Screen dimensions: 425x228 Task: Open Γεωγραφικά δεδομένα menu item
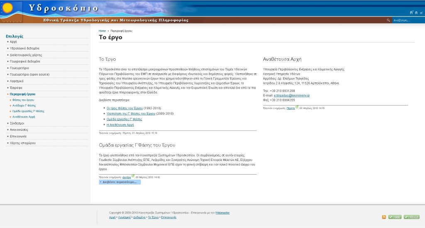[25, 61]
